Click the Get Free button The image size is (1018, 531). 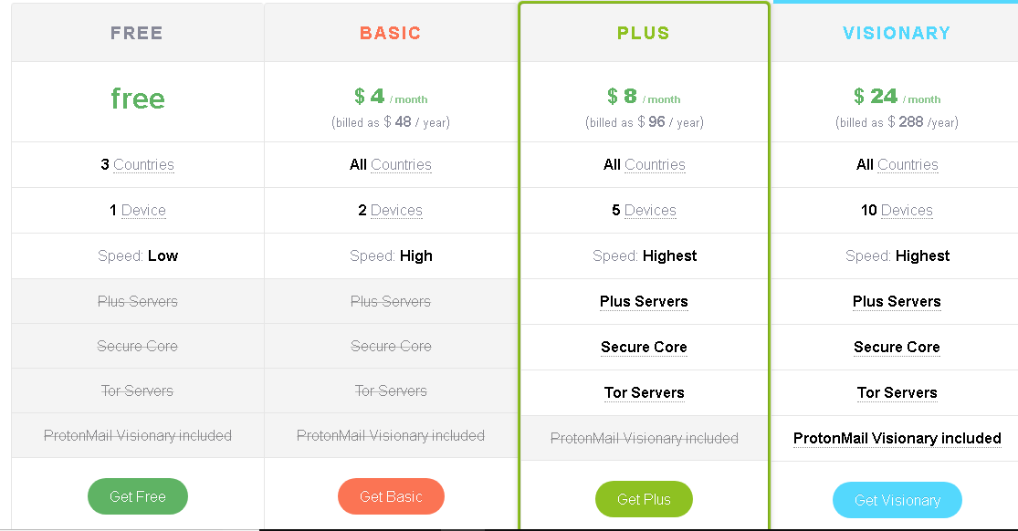point(137,496)
